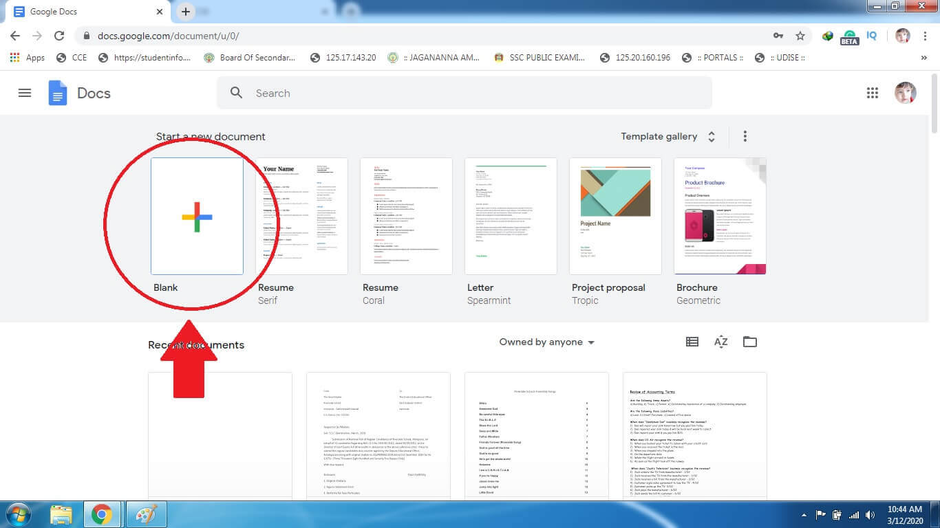Open a new browser tab
This screenshot has height=528, width=940.
(x=185, y=12)
